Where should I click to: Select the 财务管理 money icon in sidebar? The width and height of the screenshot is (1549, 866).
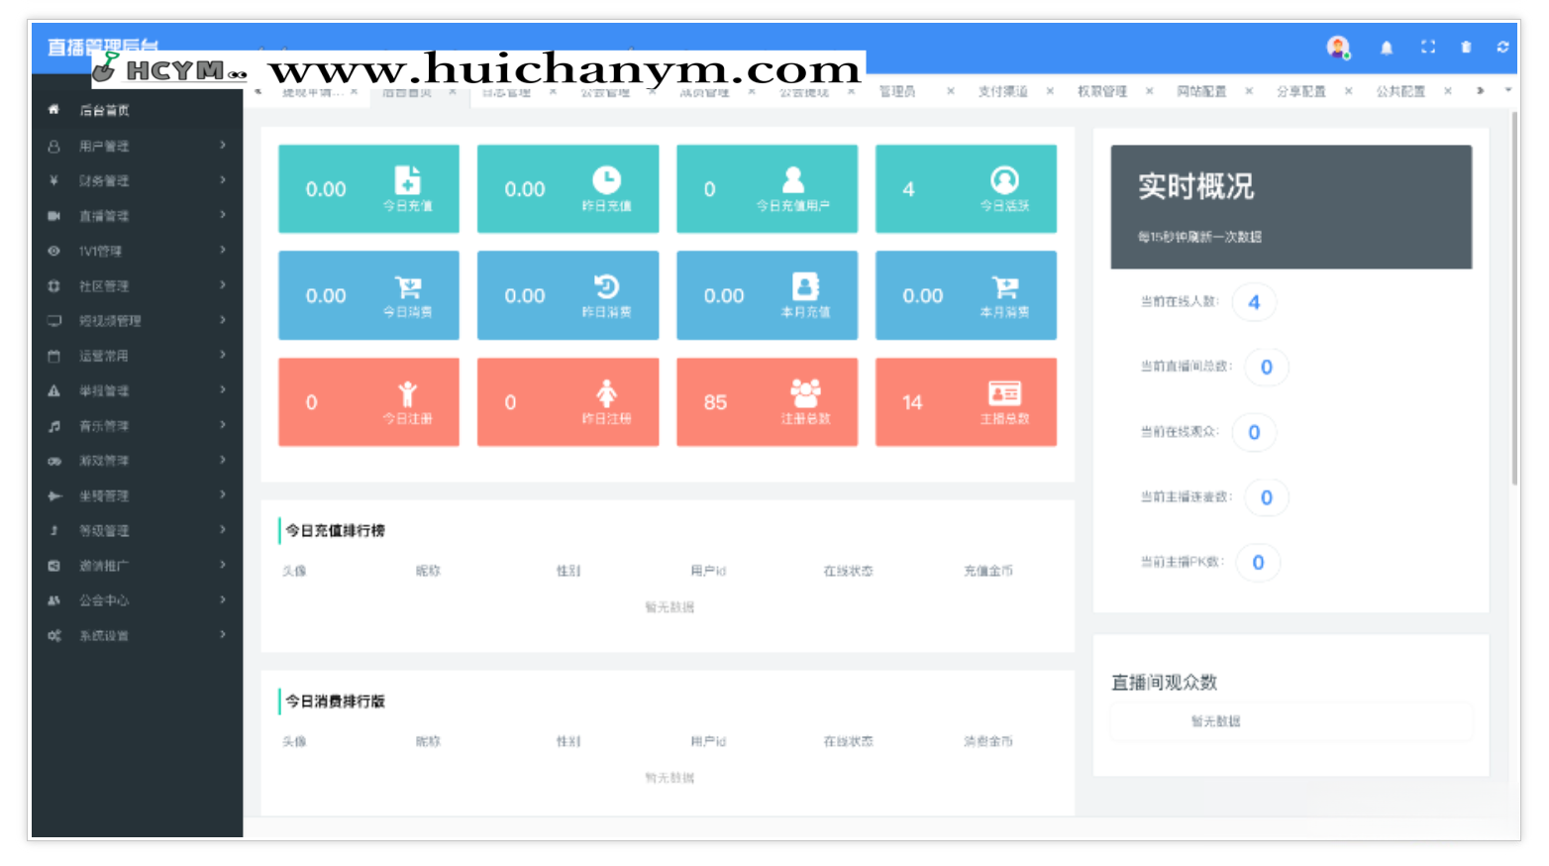[x=55, y=180]
